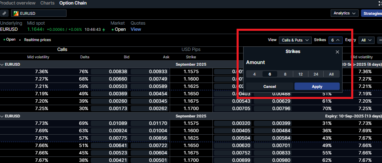Click call bid 0.00421 for 13-day expiry

pyautogui.click(x=109, y=160)
